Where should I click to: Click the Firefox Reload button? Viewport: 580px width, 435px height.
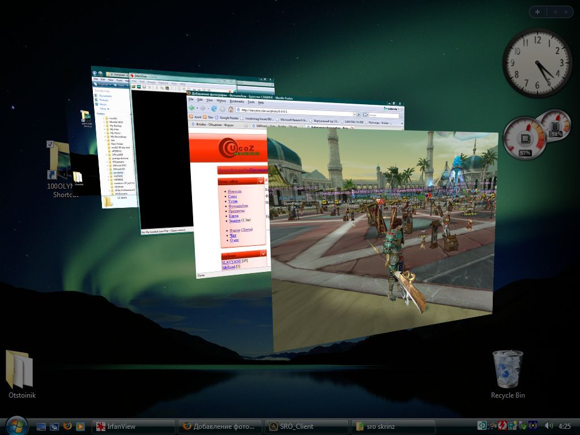[214, 109]
